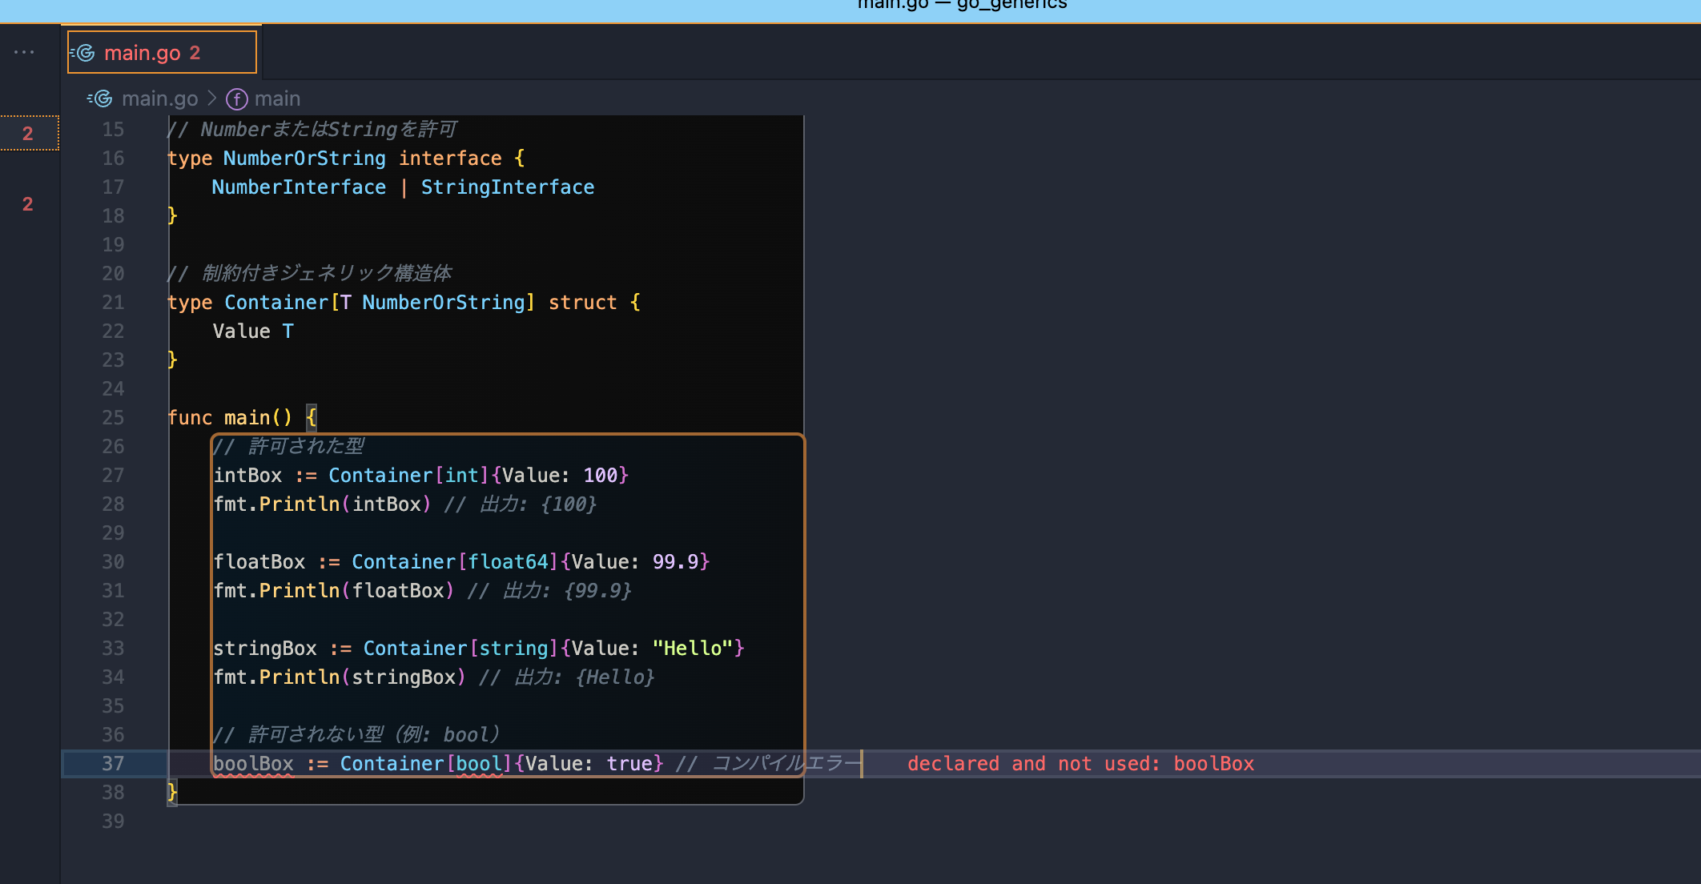Click the NumberInterface identifier on line 17

[299, 187]
